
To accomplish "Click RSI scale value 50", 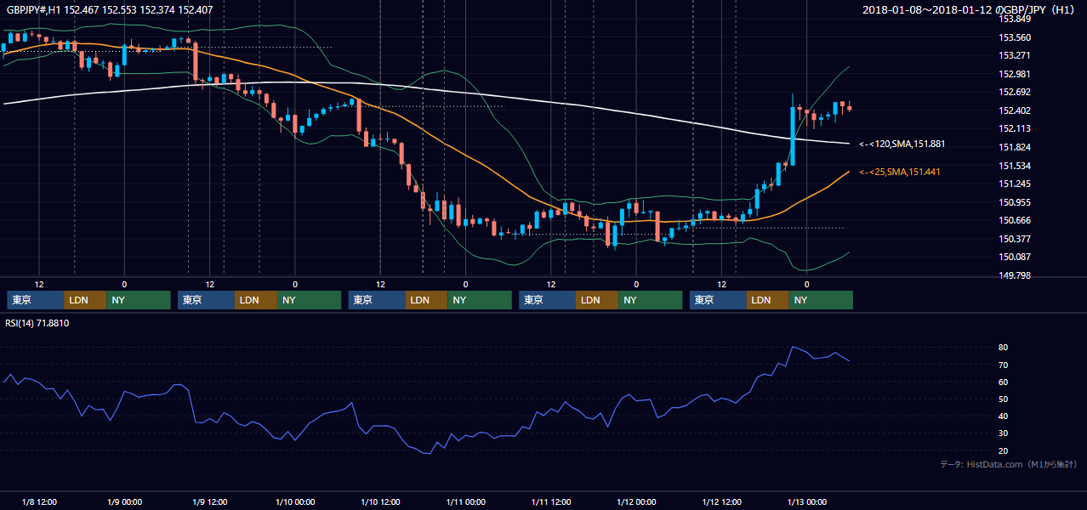I will tap(1004, 399).
